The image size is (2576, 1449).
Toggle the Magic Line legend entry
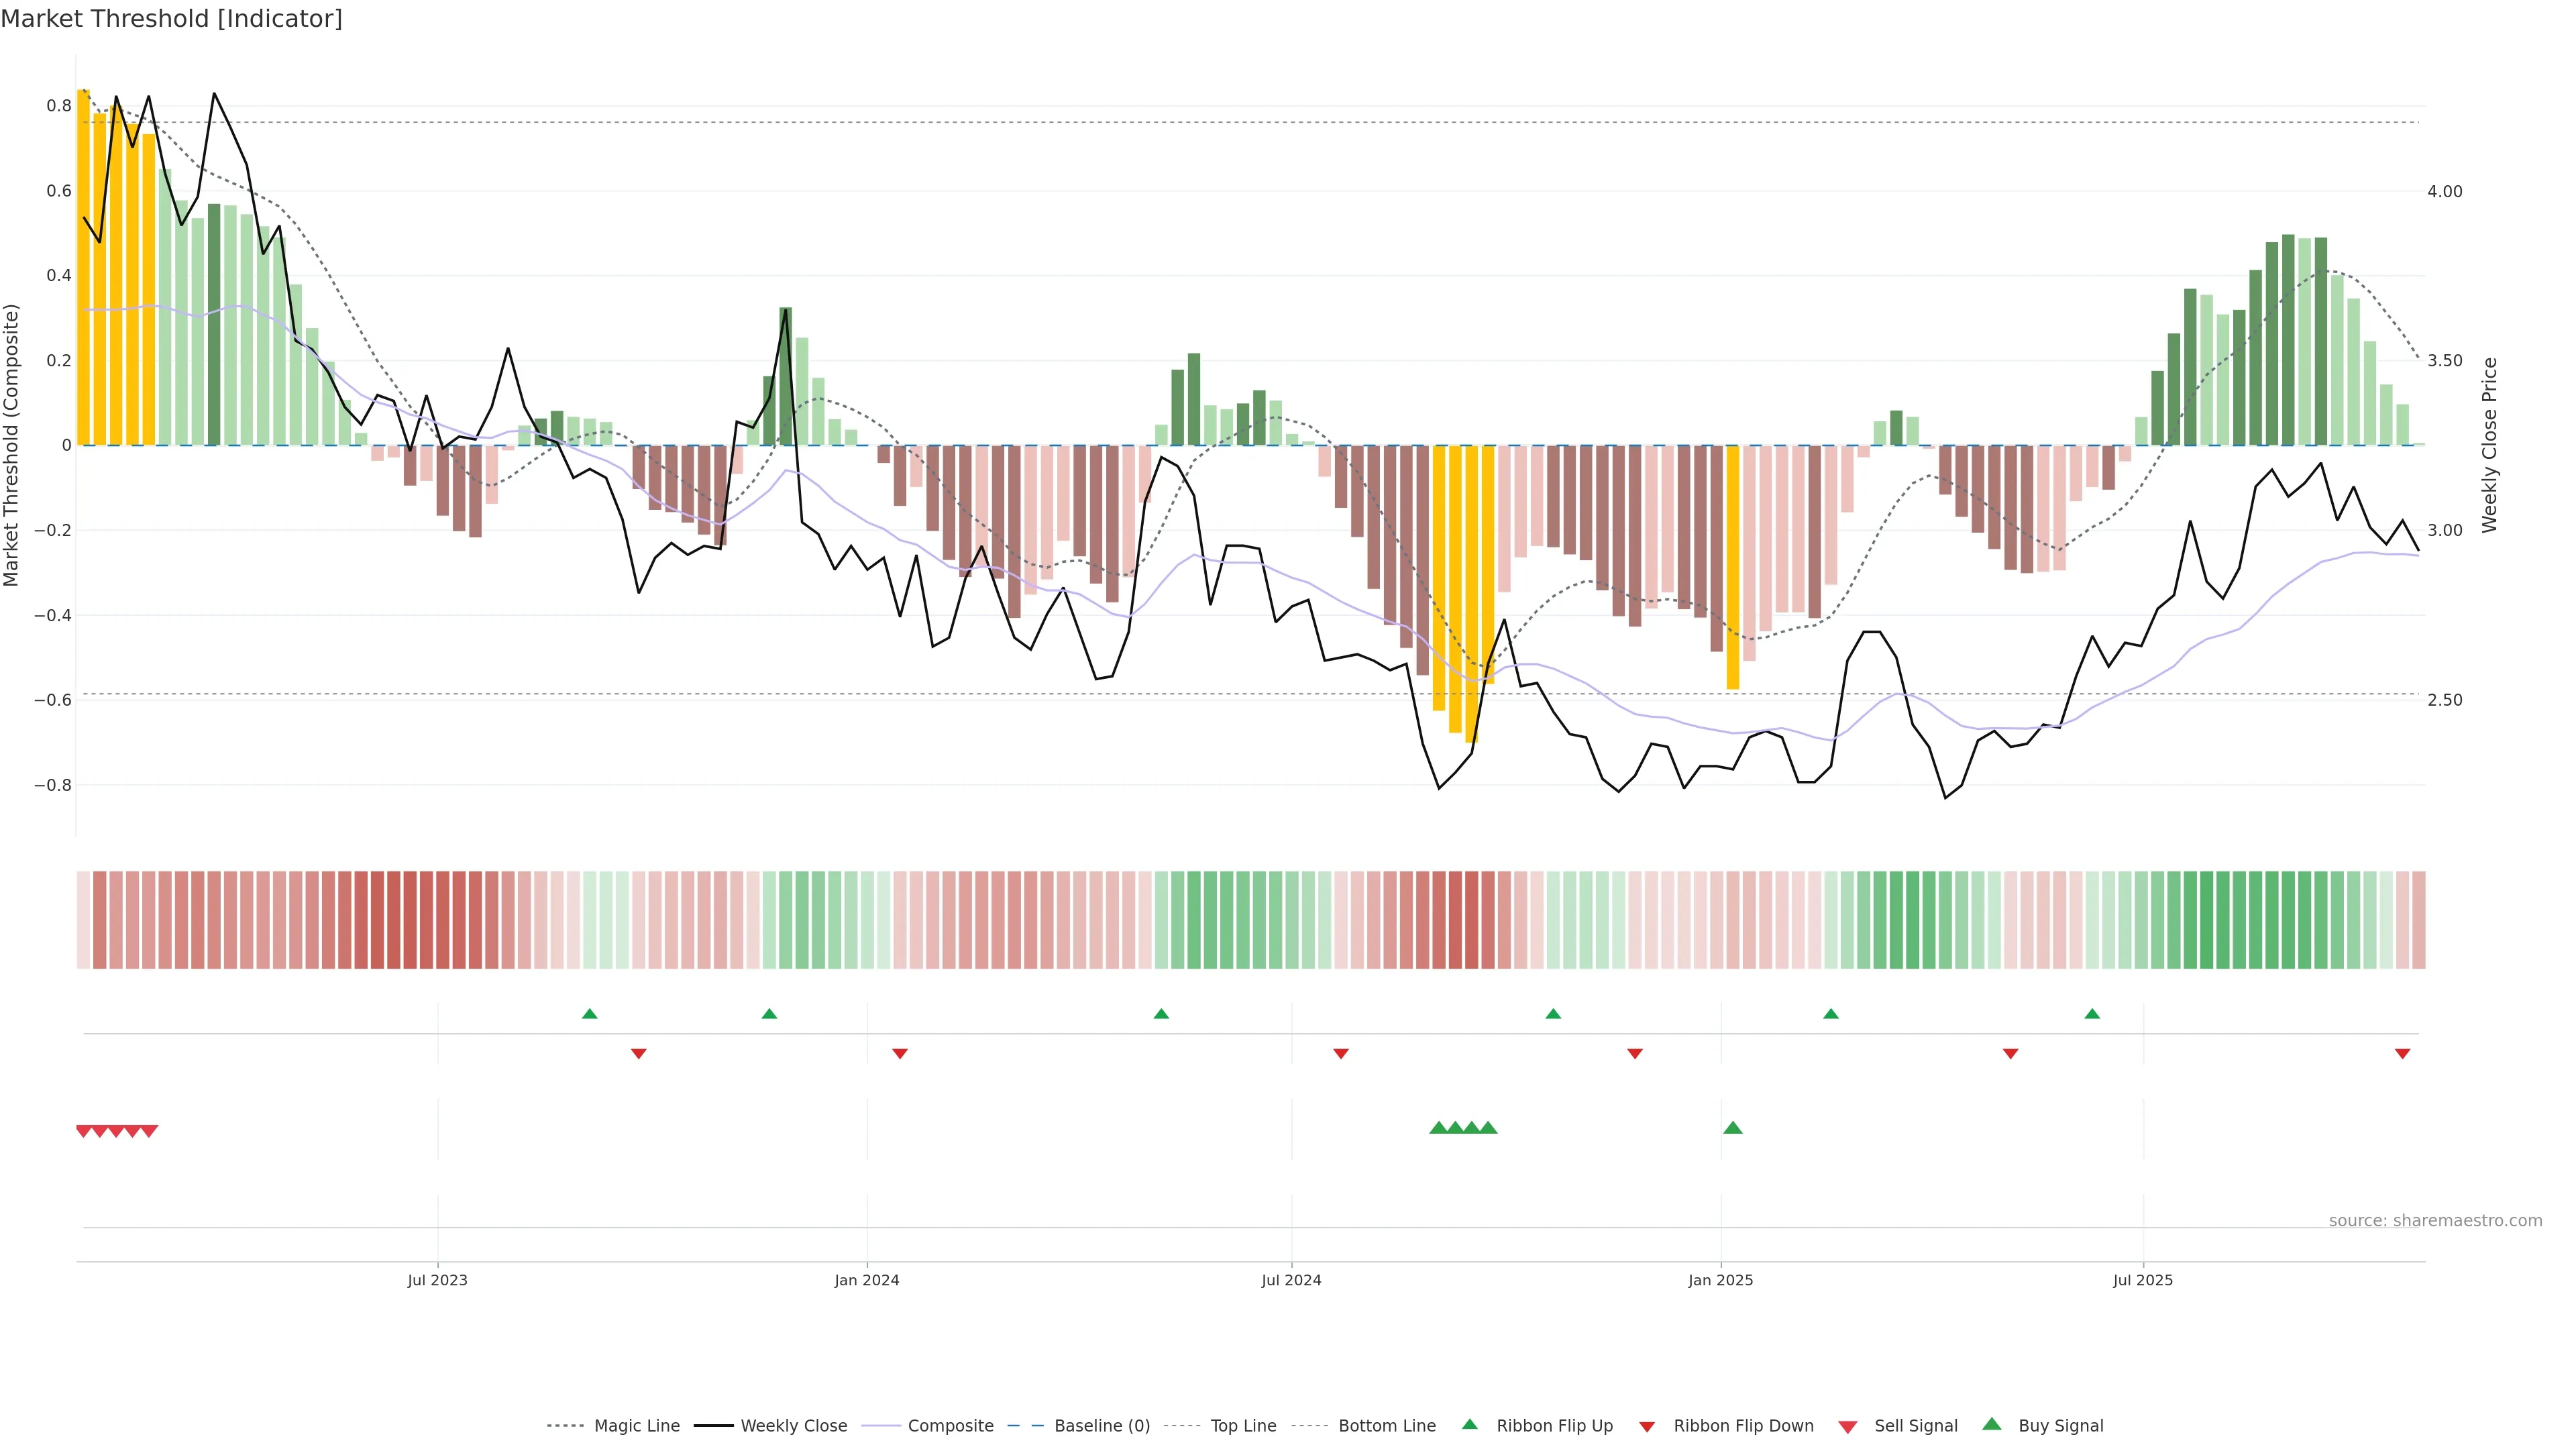(x=636, y=1426)
